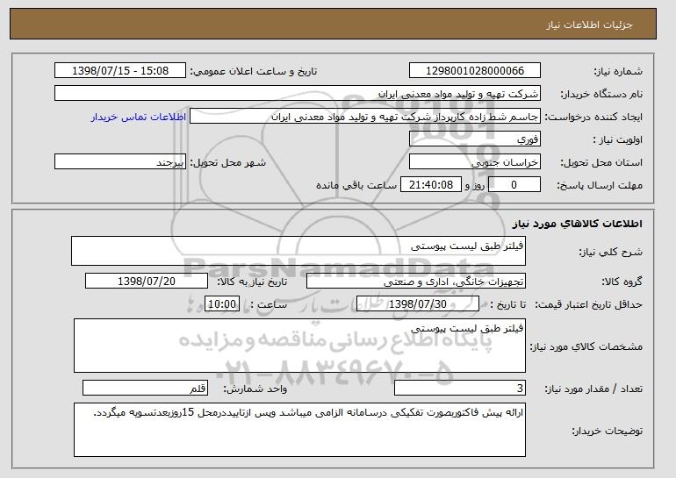Click the شماره نیاز label
The image size is (676, 478).
click(618, 72)
